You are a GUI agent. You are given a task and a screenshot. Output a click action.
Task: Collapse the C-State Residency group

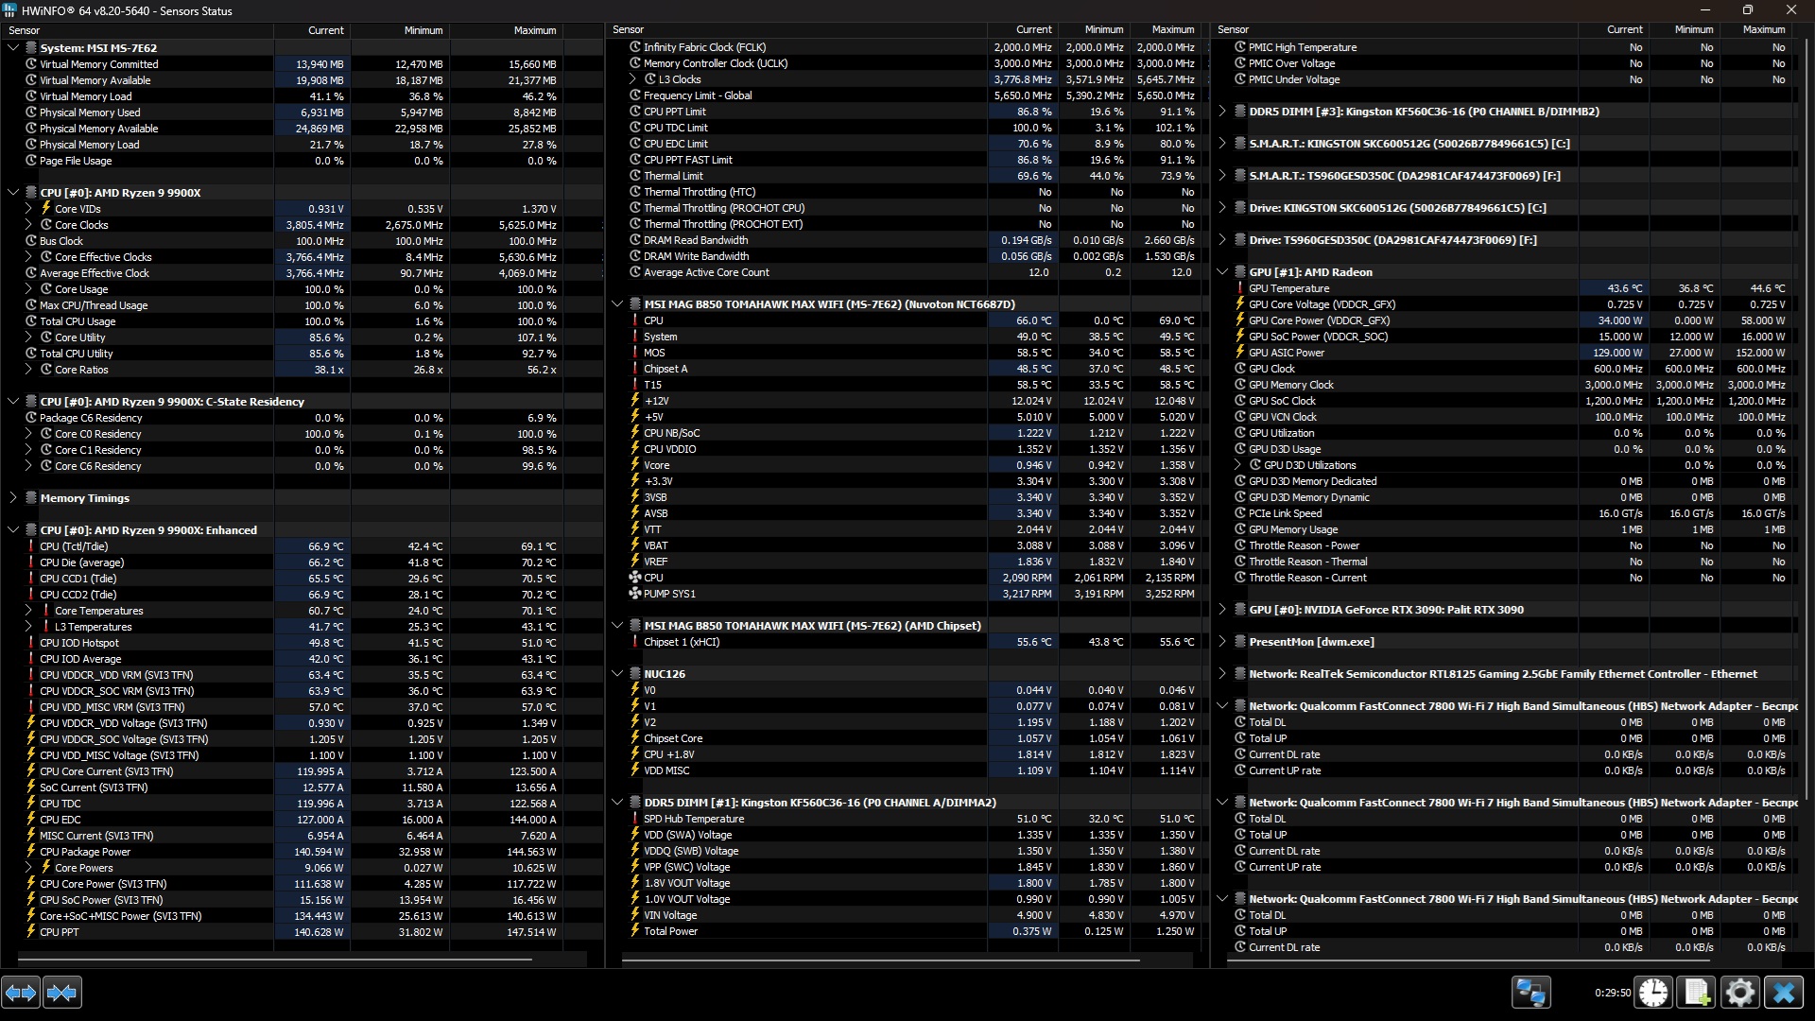(13, 402)
